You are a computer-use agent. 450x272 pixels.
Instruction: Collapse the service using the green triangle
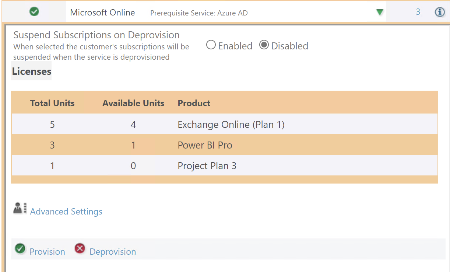pos(380,13)
